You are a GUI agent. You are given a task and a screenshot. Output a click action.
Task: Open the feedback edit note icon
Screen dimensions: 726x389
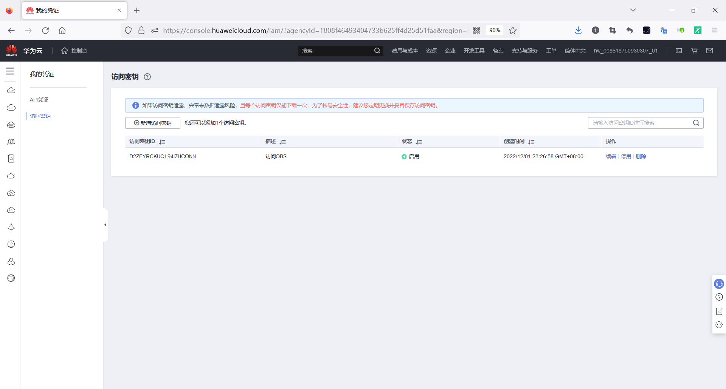pyautogui.click(x=719, y=311)
